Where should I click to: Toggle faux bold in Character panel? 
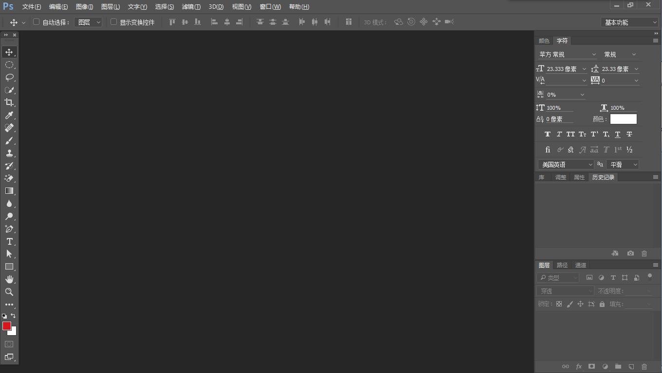tap(548, 135)
